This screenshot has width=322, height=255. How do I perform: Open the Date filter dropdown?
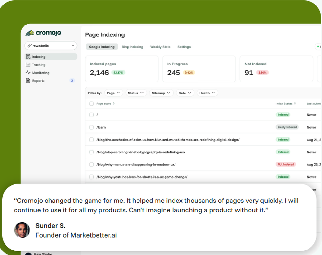[185, 93]
